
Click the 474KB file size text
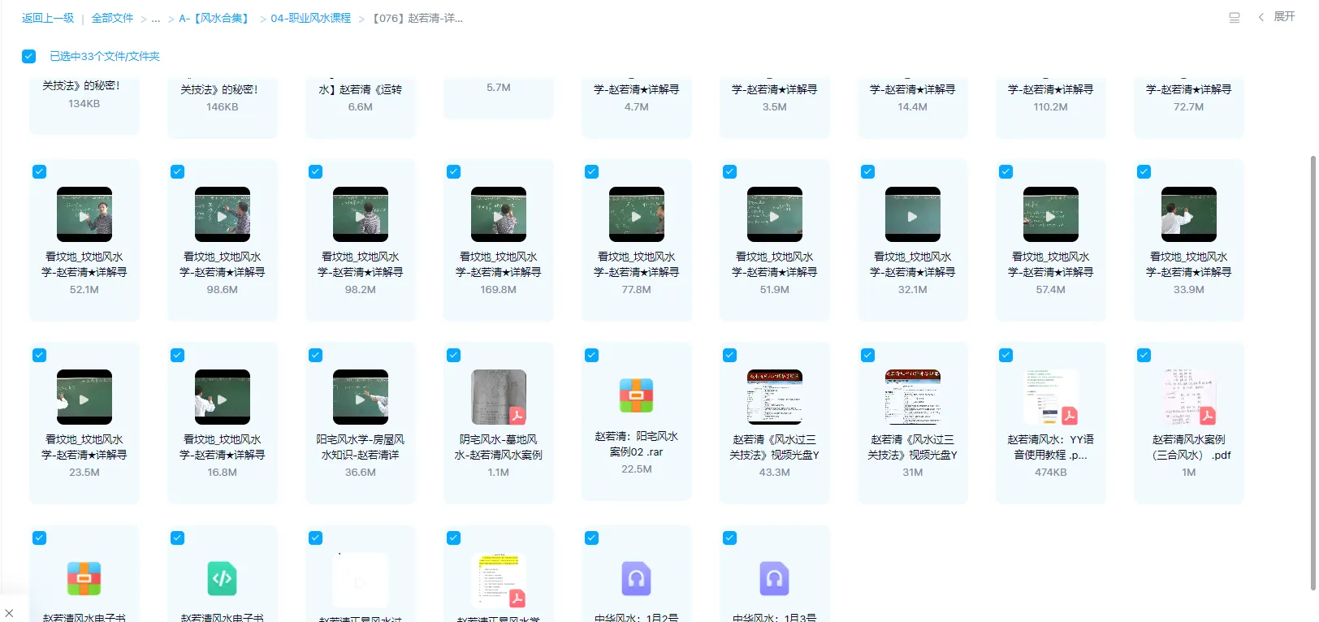pos(1051,472)
